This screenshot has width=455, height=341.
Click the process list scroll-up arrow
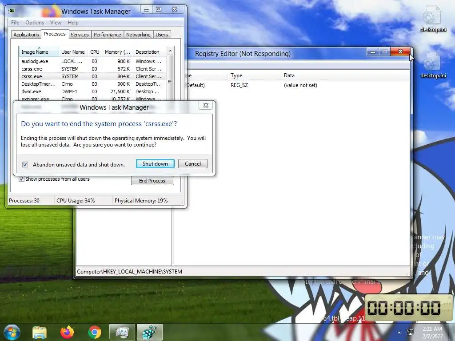(x=170, y=51)
